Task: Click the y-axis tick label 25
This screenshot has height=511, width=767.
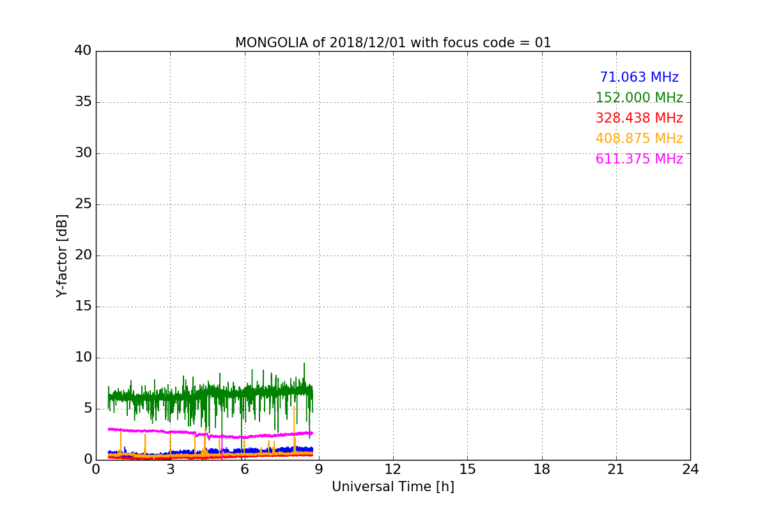Action: (x=83, y=204)
